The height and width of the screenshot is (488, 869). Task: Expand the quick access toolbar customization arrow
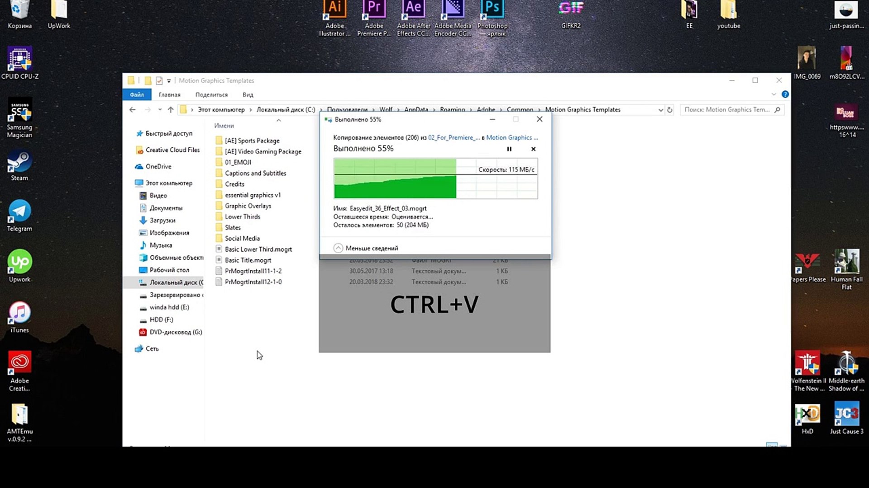pos(168,80)
